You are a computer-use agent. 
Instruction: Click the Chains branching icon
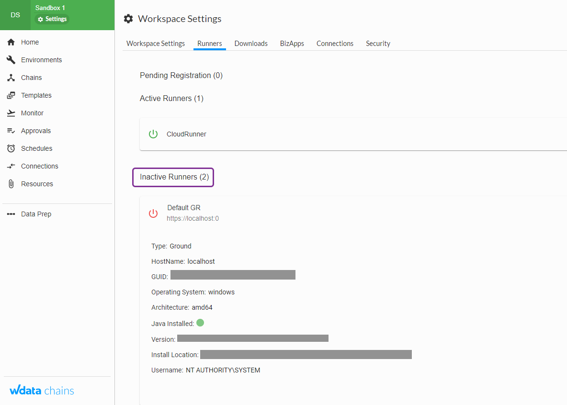click(x=11, y=78)
